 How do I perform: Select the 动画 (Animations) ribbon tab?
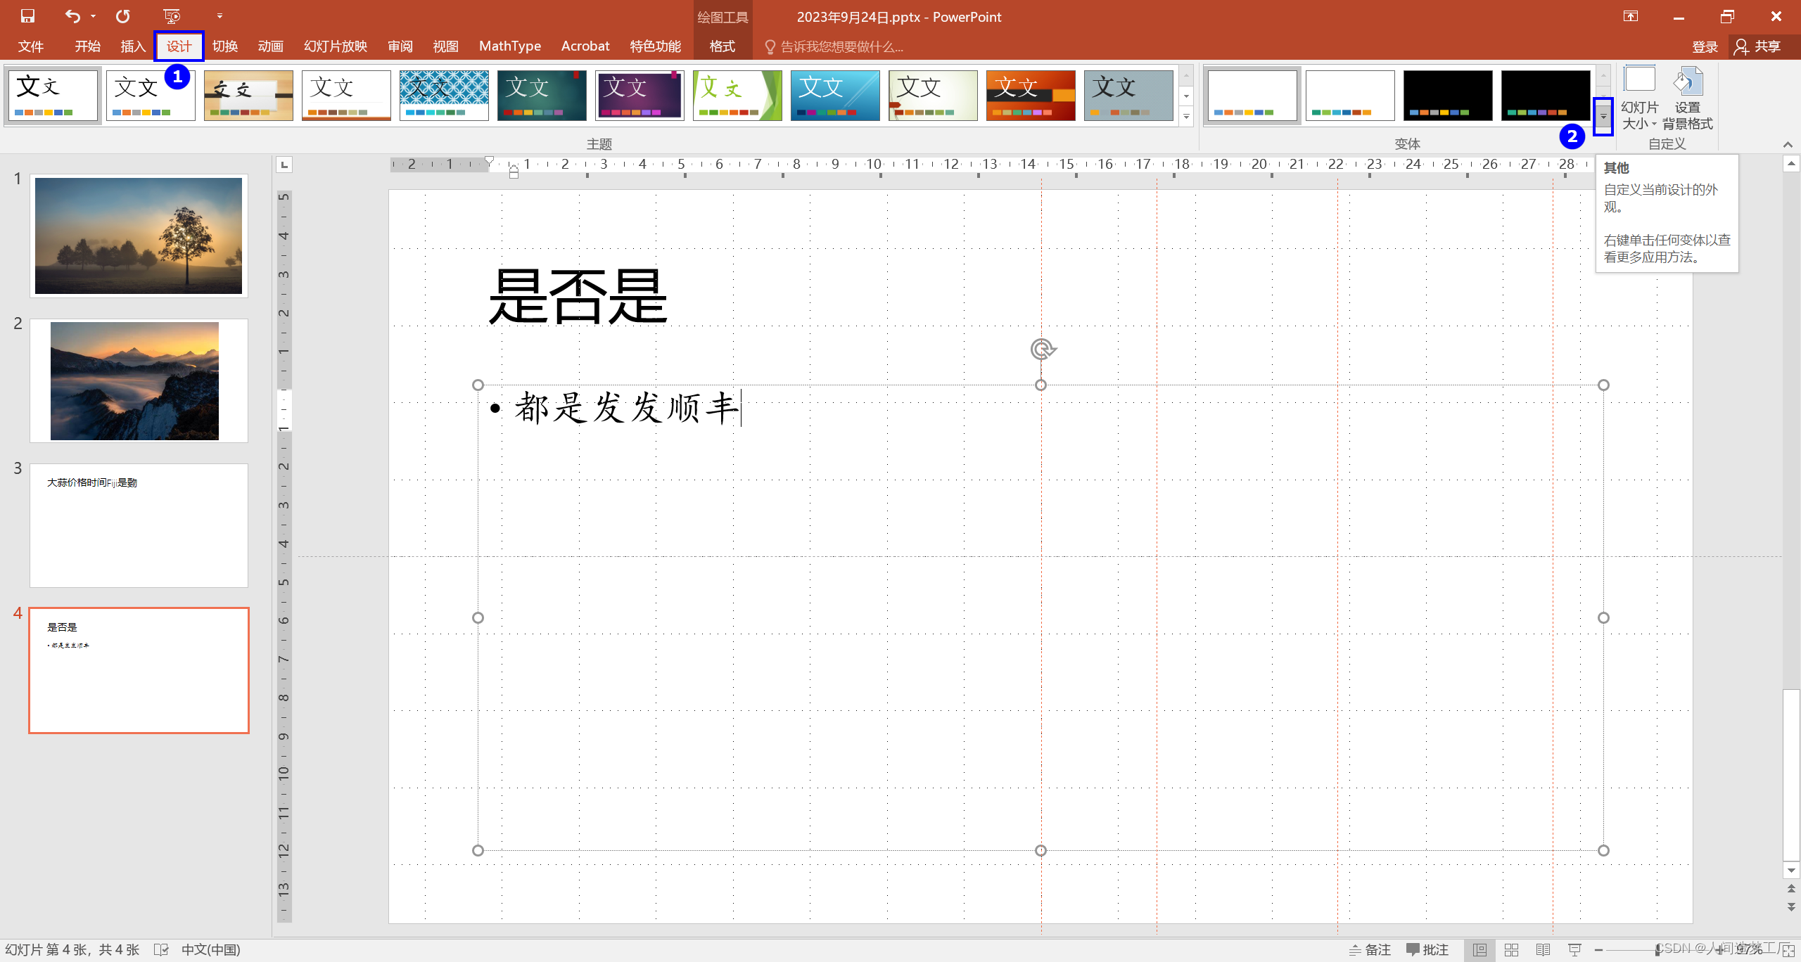[x=267, y=46]
